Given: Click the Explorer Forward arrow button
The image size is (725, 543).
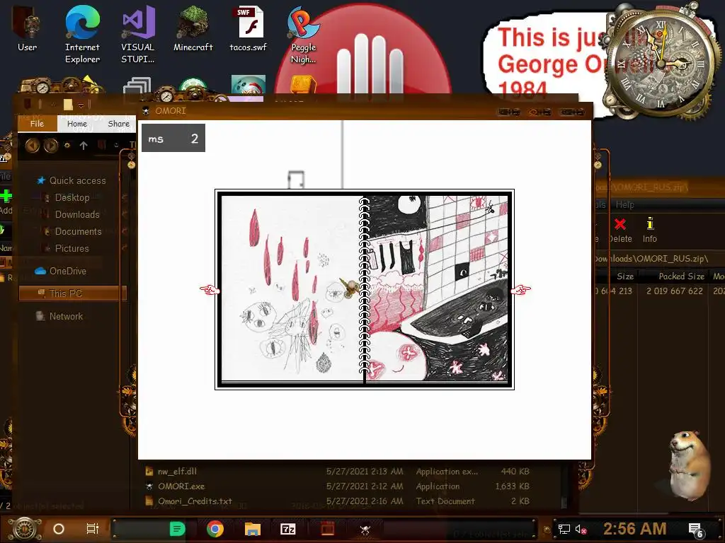Looking at the screenshot, I should pos(50,146).
